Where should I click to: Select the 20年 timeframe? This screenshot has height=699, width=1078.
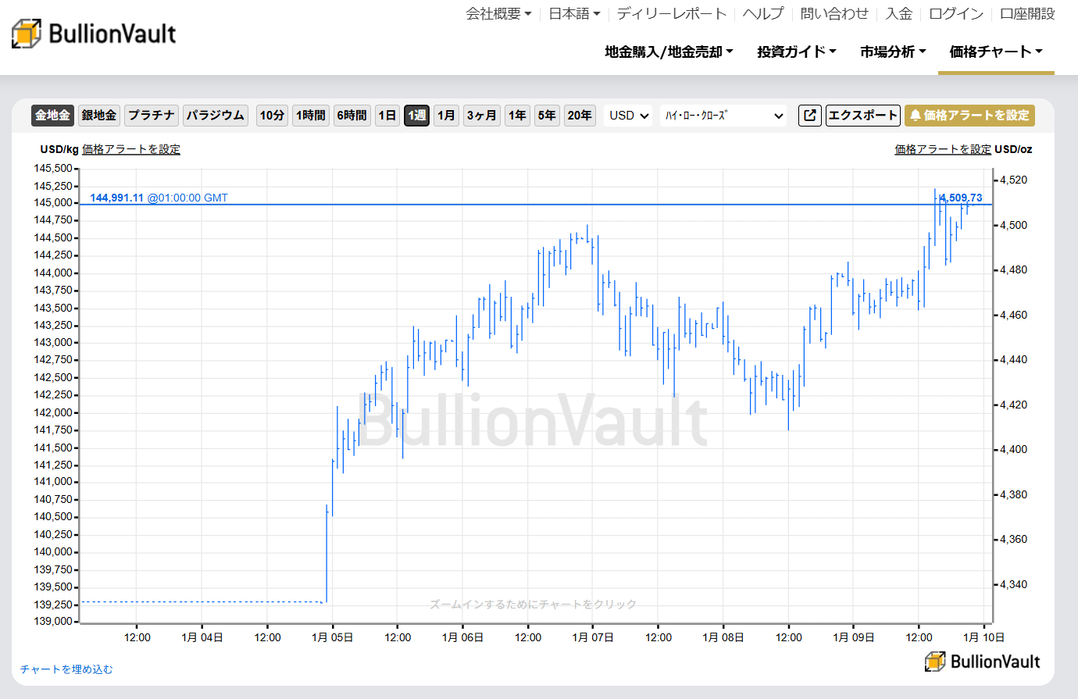point(580,115)
